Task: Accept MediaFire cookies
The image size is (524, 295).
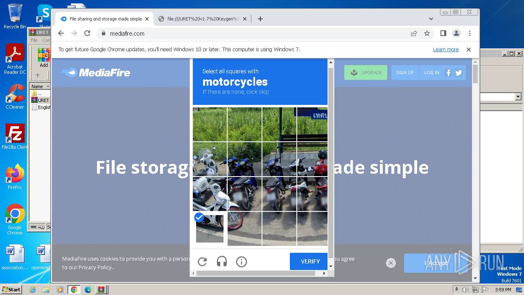Action: [x=436, y=263]
